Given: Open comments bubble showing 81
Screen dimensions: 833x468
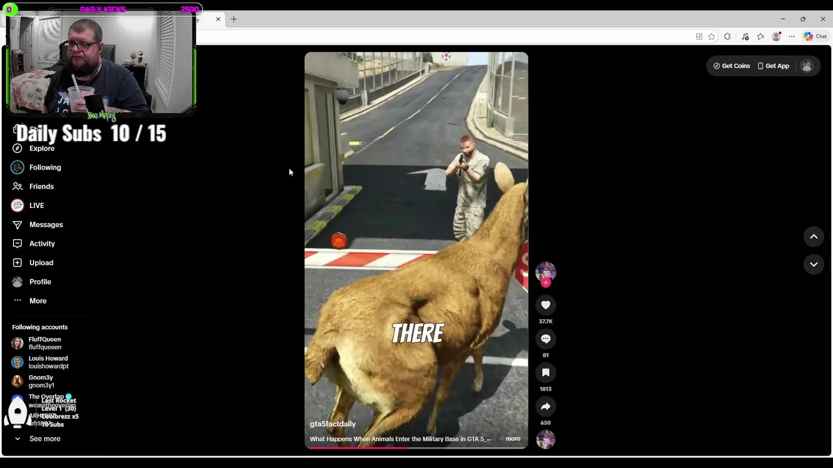Looking at the screenshot, I should [x=545, y=339].
